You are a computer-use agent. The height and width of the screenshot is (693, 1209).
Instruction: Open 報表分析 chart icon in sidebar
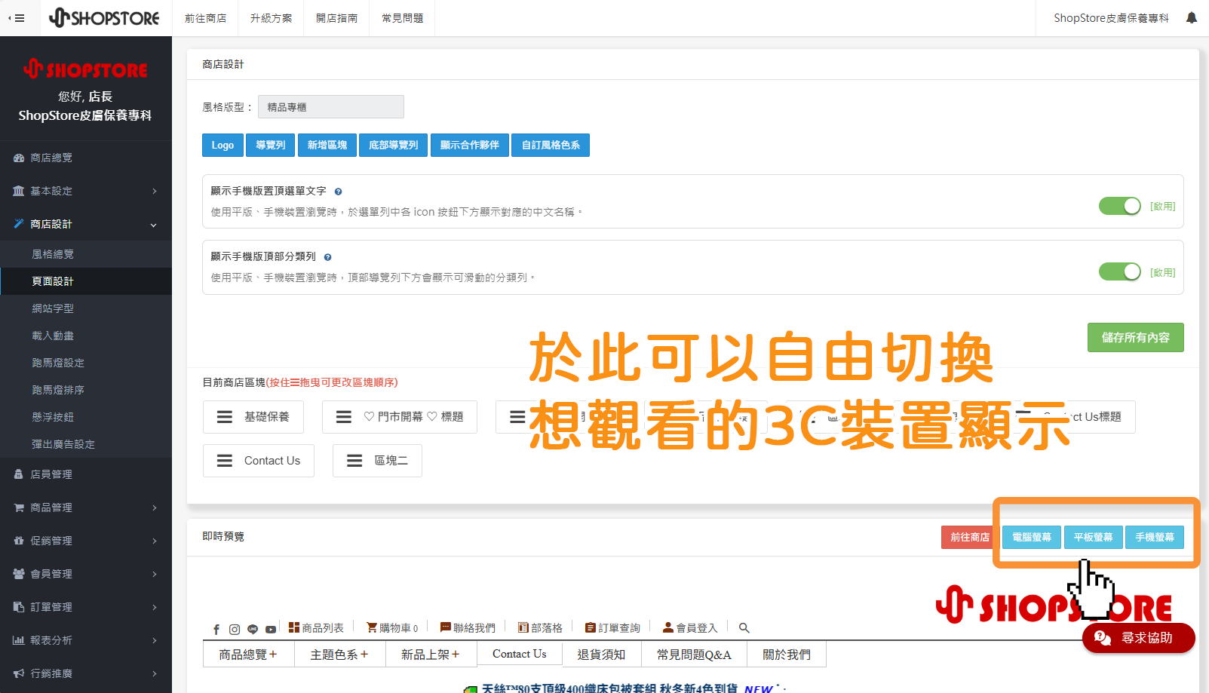[19, 640]
